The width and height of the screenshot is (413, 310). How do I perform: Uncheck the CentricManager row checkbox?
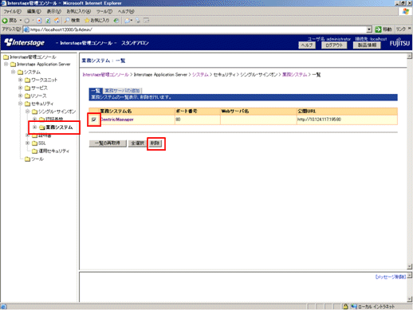coord(94,120)
